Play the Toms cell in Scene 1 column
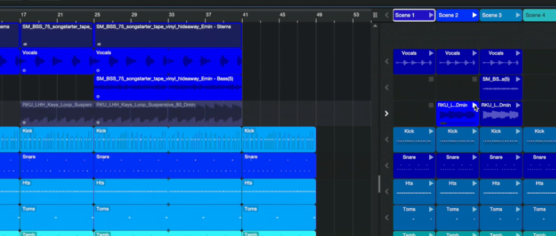Image resolution: width=556 pixels, height=236 pixels. [431, 210]
